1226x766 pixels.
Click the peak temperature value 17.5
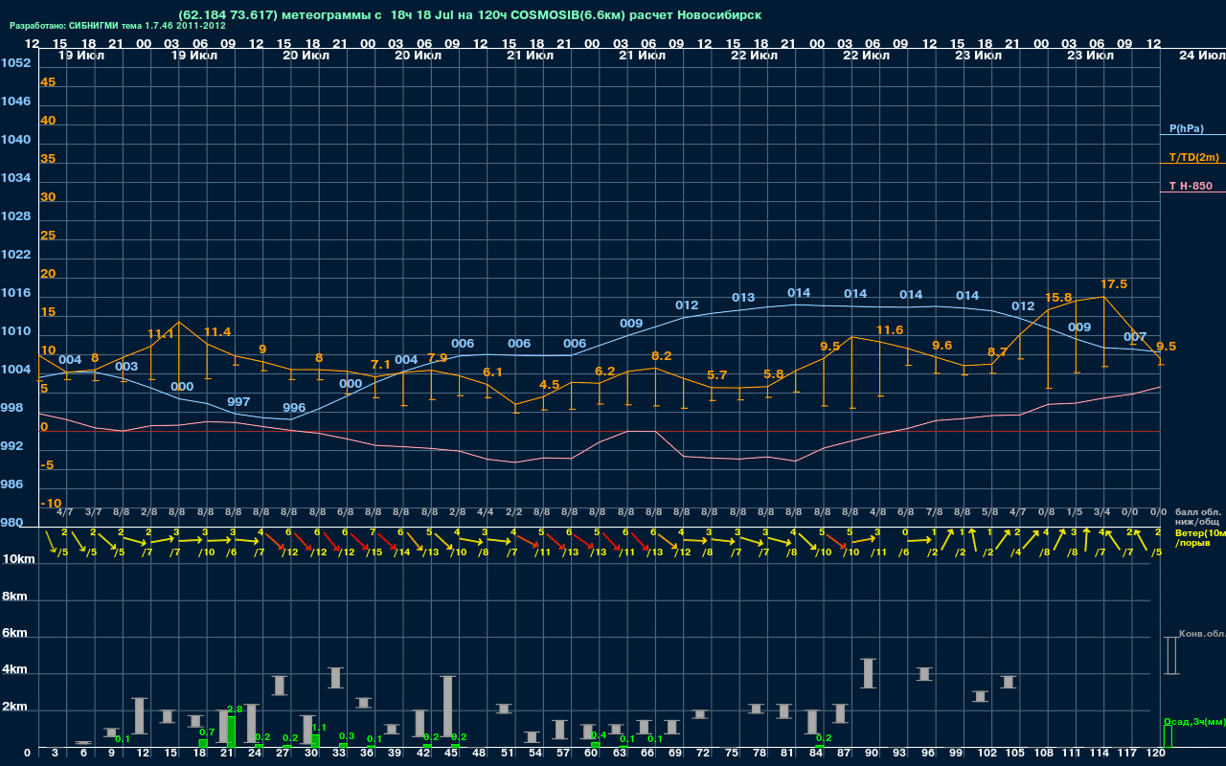1114,284
